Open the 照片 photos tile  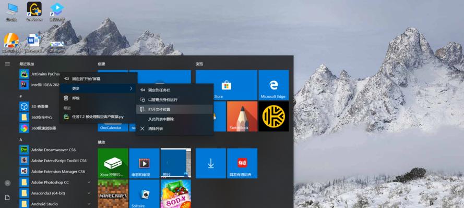(175, 163)
